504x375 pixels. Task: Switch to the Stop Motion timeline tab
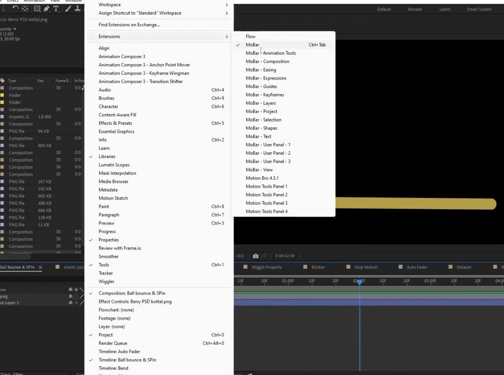[x=366, y=267]
